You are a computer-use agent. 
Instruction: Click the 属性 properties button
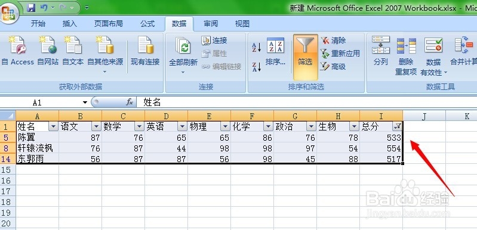click(x=214, y=54)
